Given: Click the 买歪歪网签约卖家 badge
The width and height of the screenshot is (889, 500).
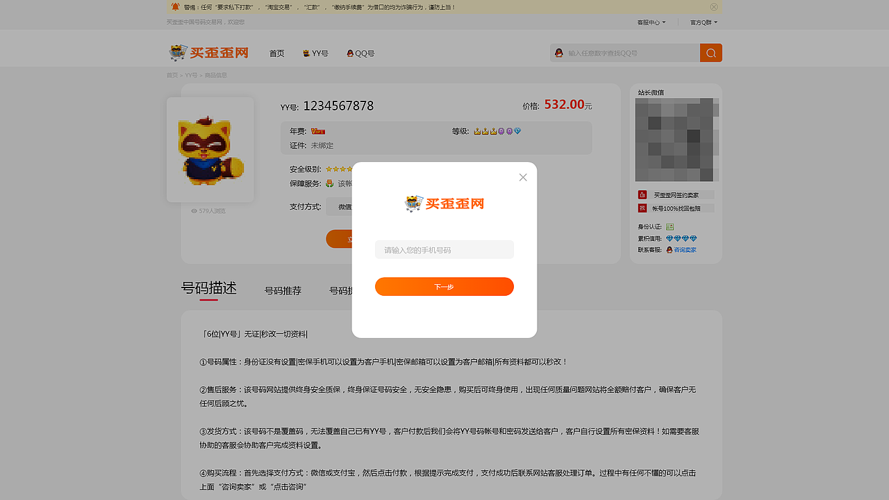Looking at the screenshot, I should (x=676, y=195).
